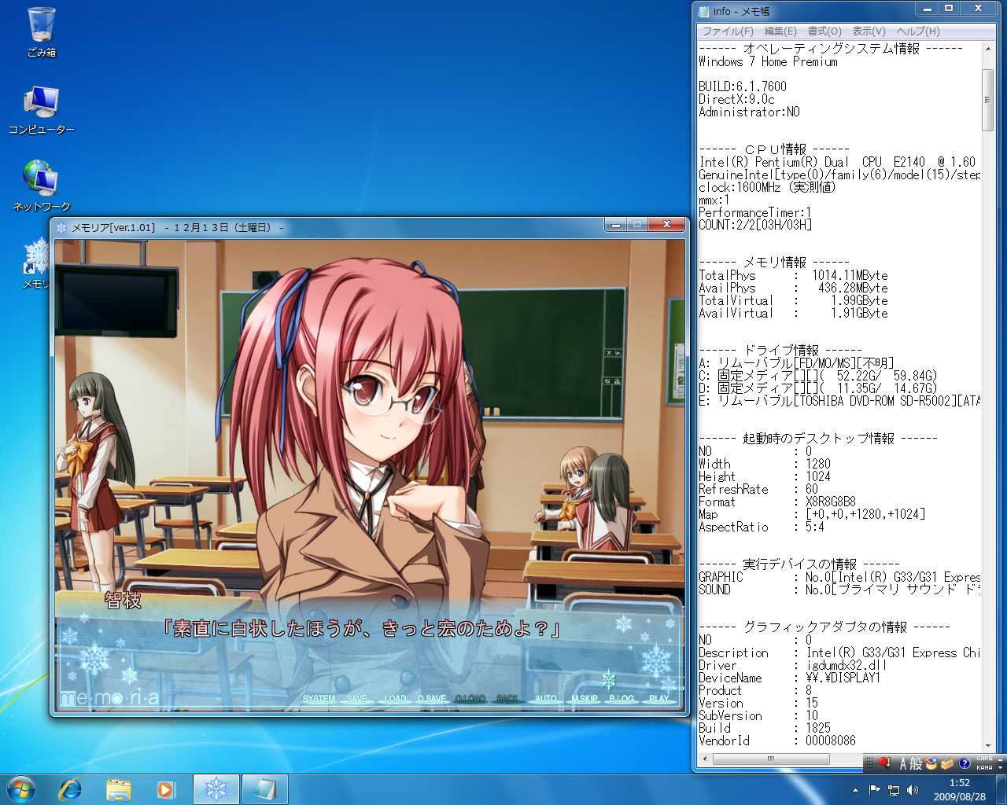Open the IME toolbox properties icon
The height and width of the screenshot is (805, 1007).
point(947,763)
